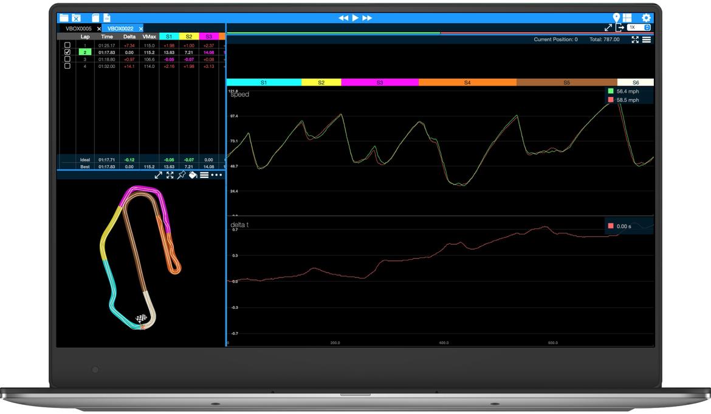This screenshot has width=711, height=414.
Task: Open a file with the folder icon
Action: (x=63, y=18)
